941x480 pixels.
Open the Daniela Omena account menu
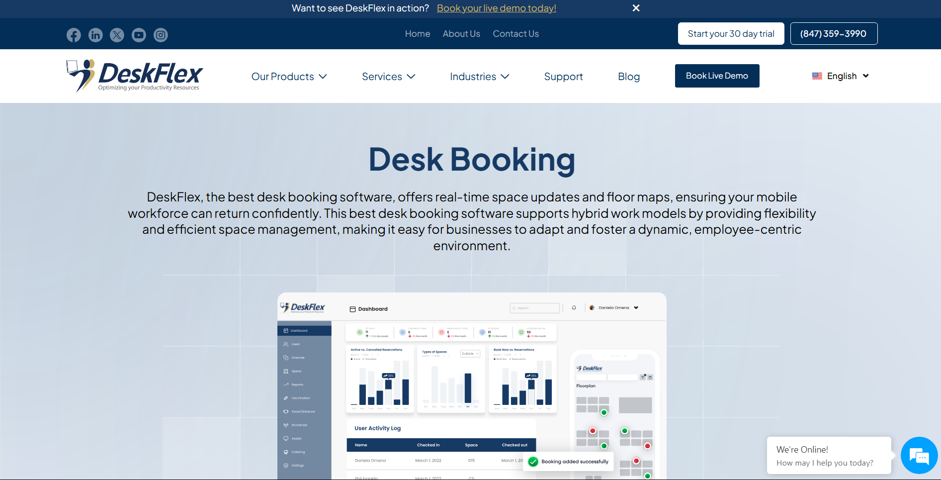pos(614,307)
